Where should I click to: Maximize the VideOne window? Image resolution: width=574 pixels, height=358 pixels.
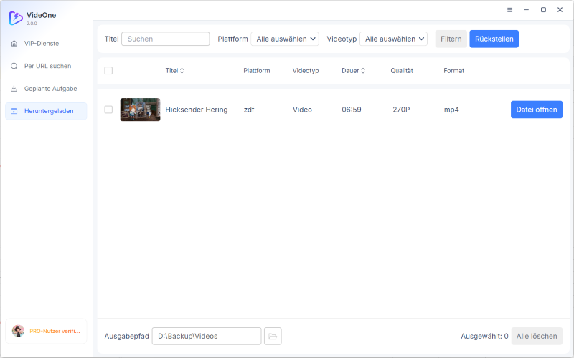(543, 10)
